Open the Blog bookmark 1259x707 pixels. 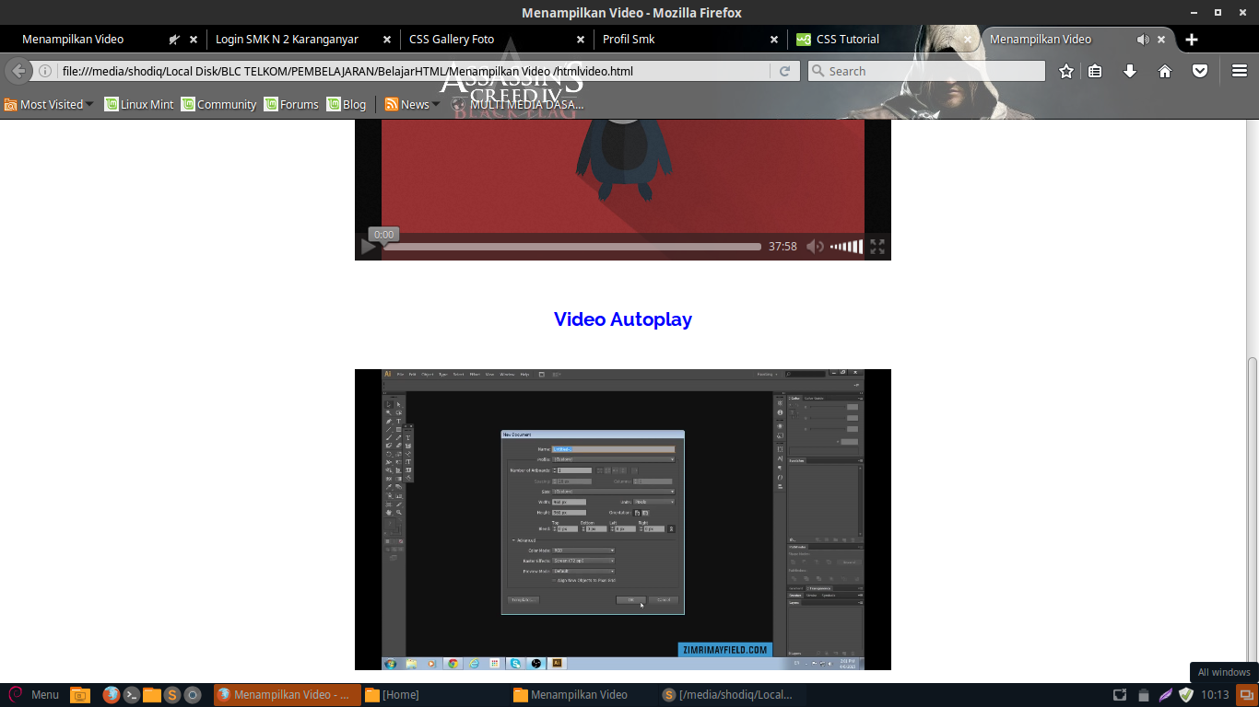coord(346,104)
